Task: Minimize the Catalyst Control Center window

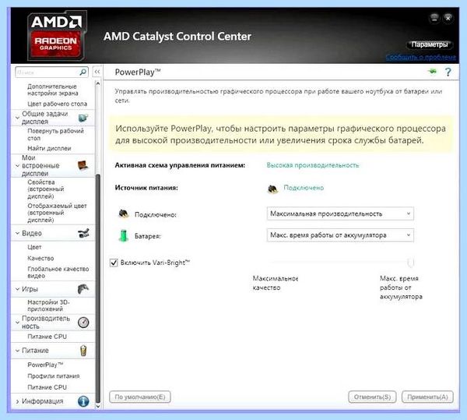Action: pos(434,19)
